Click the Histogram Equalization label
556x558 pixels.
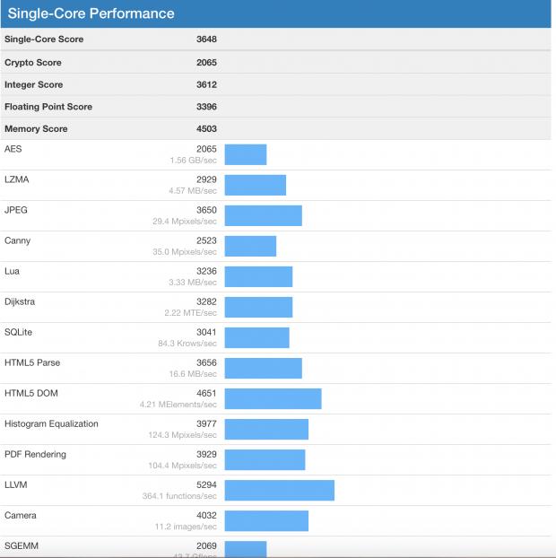tap(51, 423)
